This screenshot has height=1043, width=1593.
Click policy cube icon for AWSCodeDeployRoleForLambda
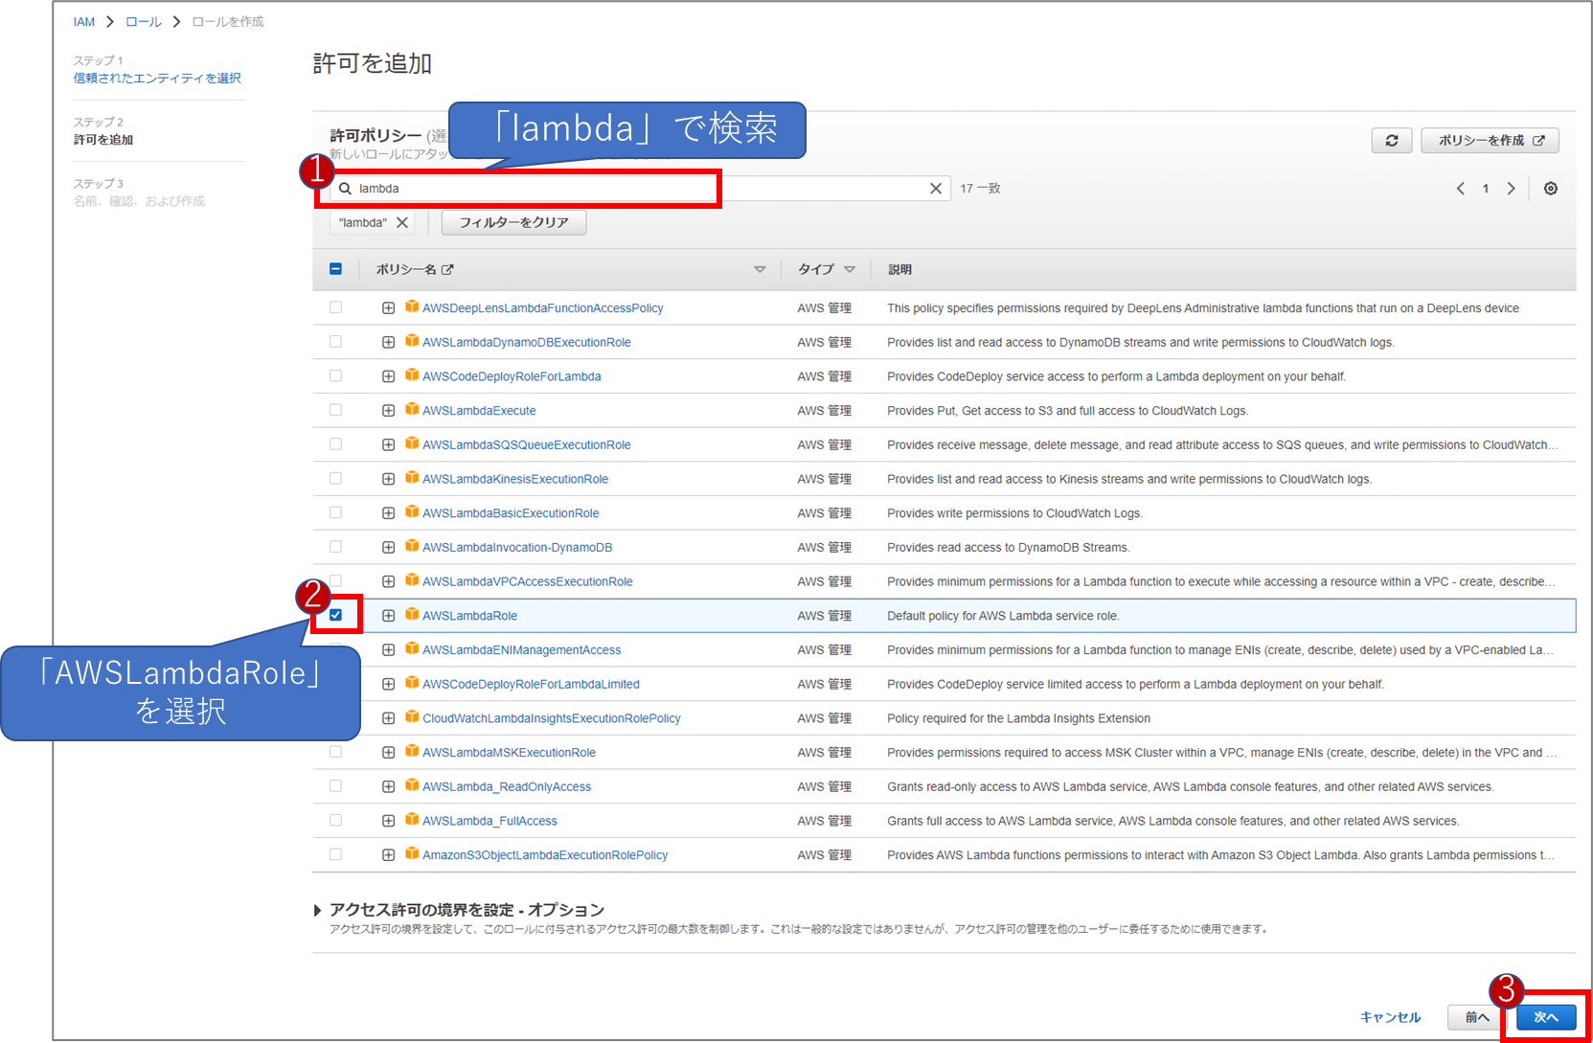[x=412, y=374]
